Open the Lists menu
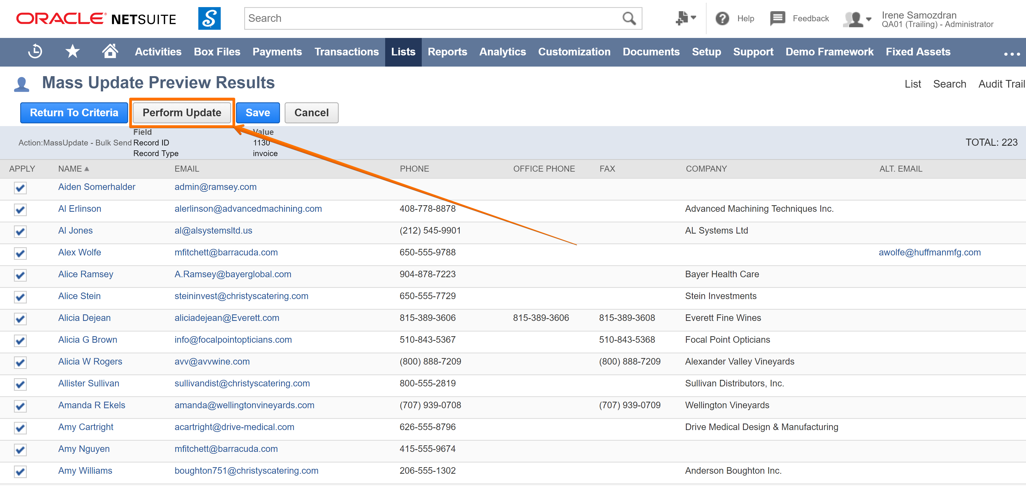 [403, 52]
